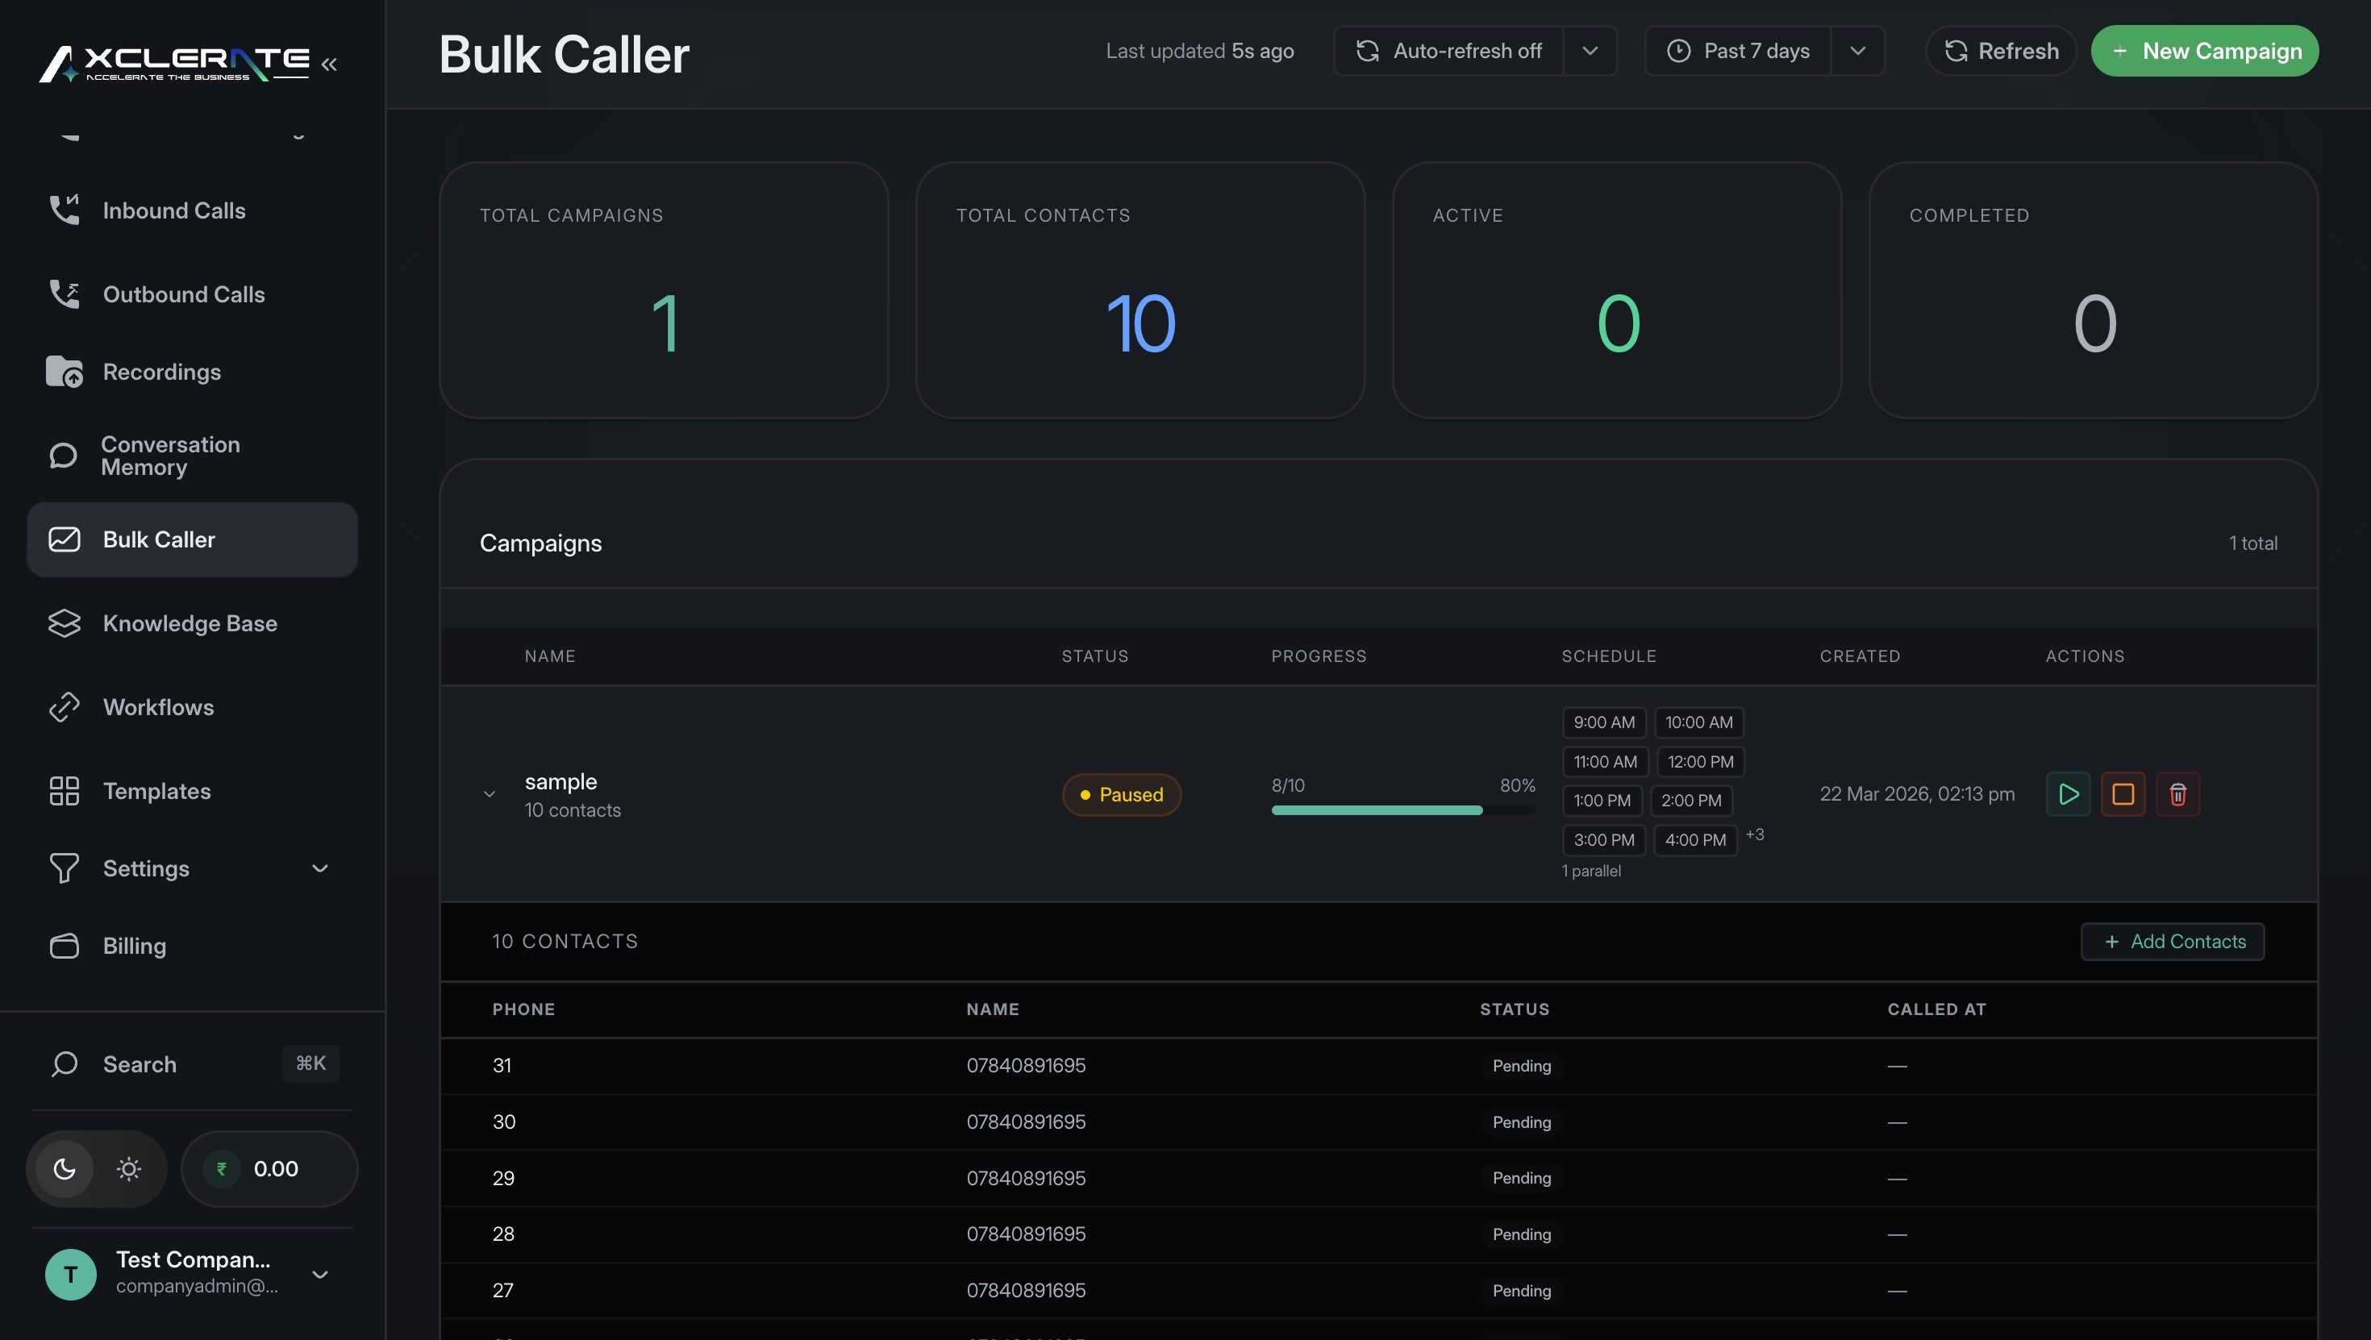Open the Inbound Calls section

pos(174,210)
